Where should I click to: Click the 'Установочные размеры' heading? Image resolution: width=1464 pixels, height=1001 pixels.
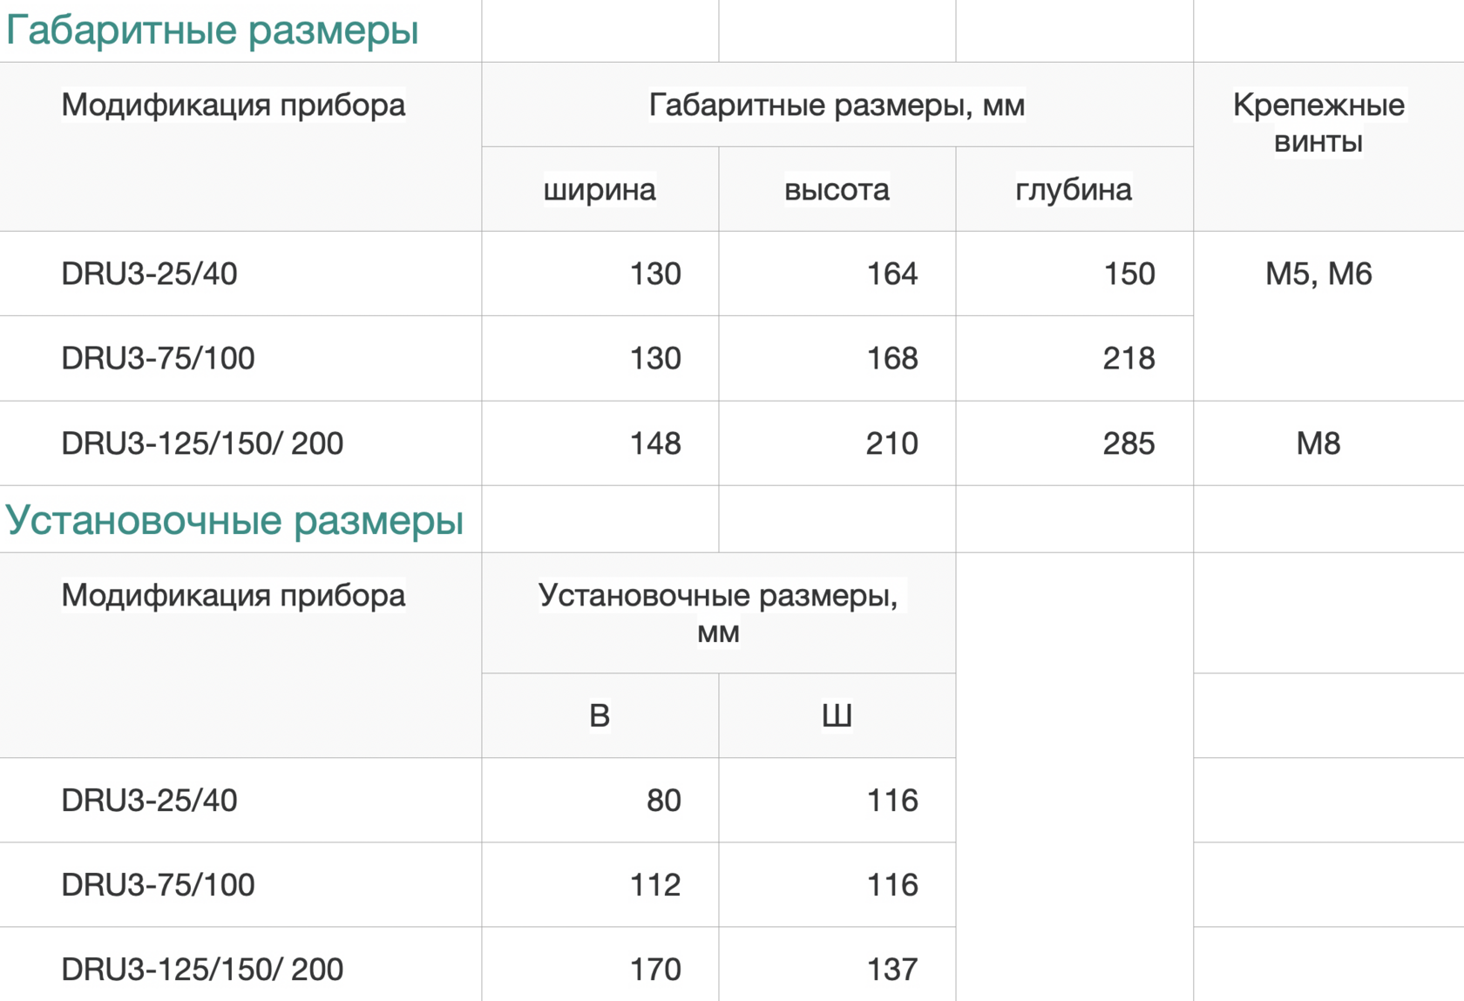234,520
